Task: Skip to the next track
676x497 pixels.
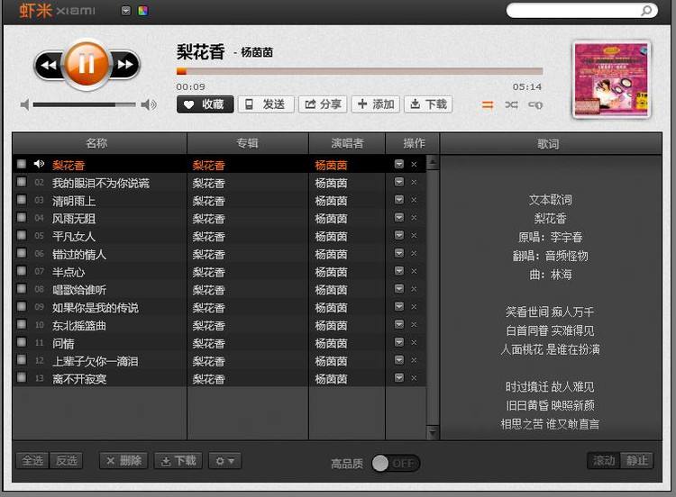Action: click(125, 65)
